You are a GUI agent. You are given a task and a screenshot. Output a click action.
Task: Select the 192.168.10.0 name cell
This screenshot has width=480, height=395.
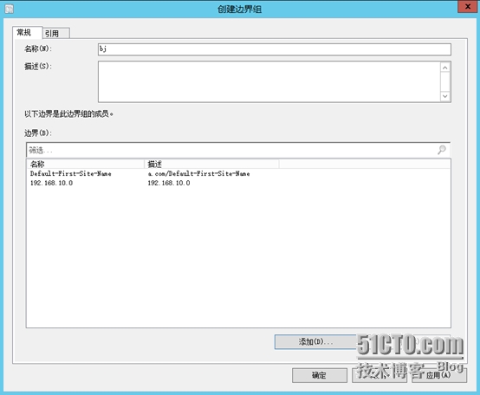[x=51, y=183]
